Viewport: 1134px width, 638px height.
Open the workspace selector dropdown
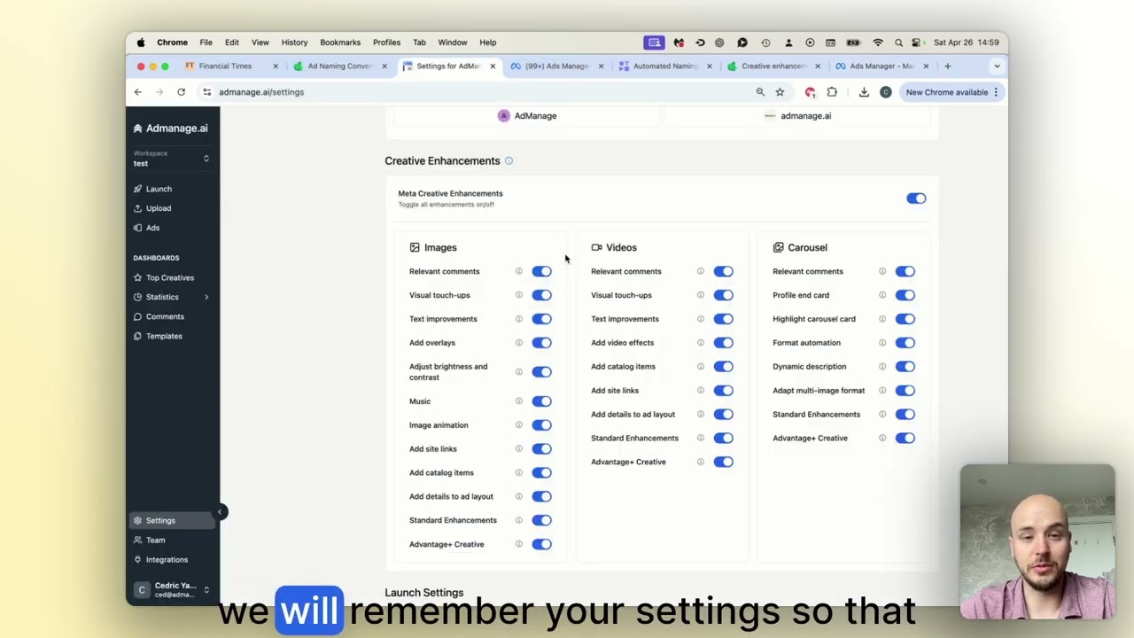pyautogui.click(x=172, y=159)
